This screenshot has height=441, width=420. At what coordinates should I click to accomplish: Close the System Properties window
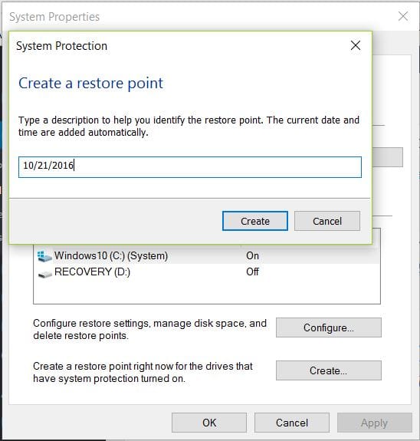(403, 16)
